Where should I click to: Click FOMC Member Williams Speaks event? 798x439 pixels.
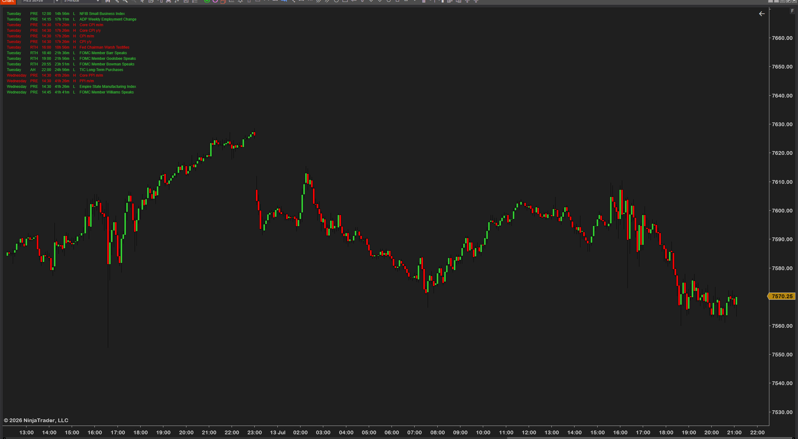[x=70, y=92]
